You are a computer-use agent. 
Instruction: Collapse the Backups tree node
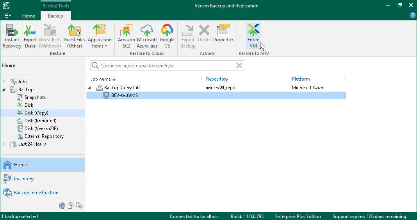[4, 90]
